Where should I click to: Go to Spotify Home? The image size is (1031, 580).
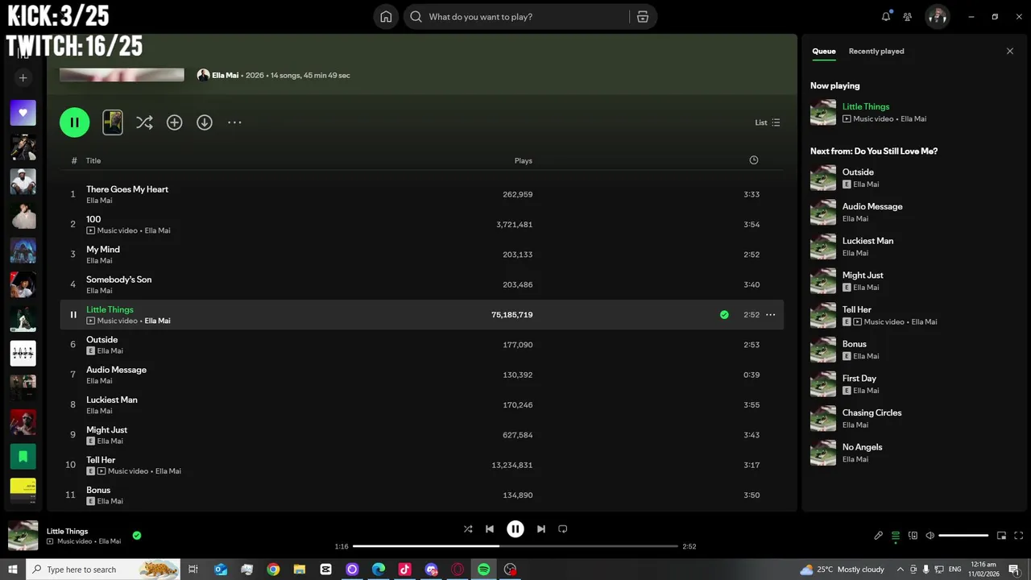click(x=386, y=17)
